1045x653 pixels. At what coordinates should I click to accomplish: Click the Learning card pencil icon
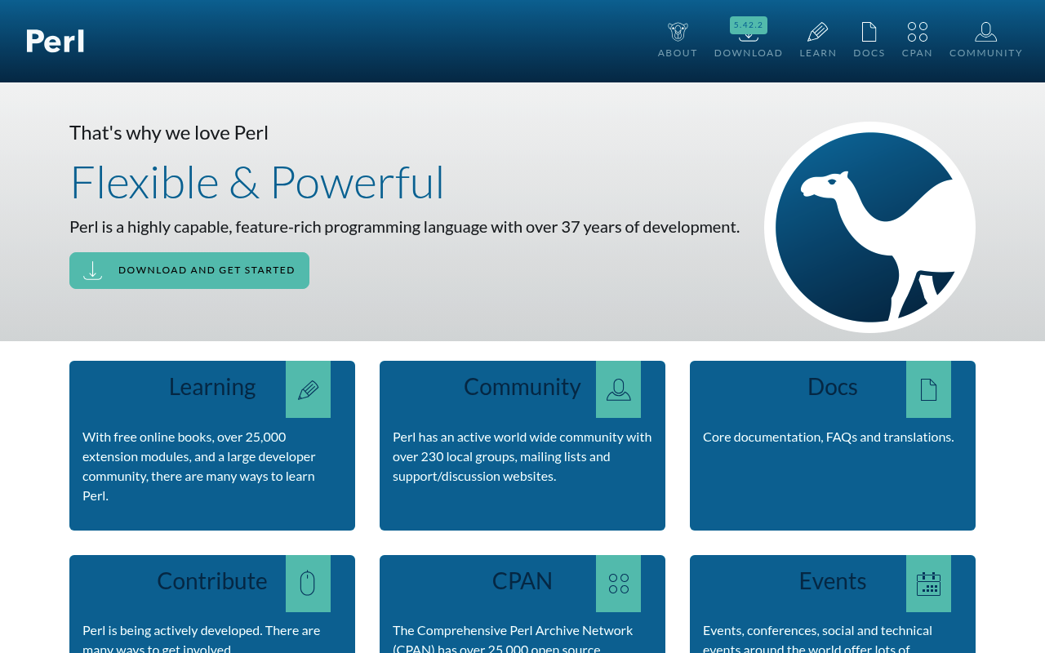tap(308, 389)
